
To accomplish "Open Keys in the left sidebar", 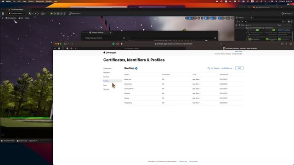I will click(105, 85).
